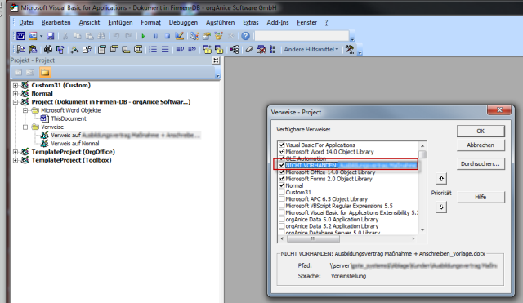
Task: Move reference priority down arrow
Action: pos(441,207)
